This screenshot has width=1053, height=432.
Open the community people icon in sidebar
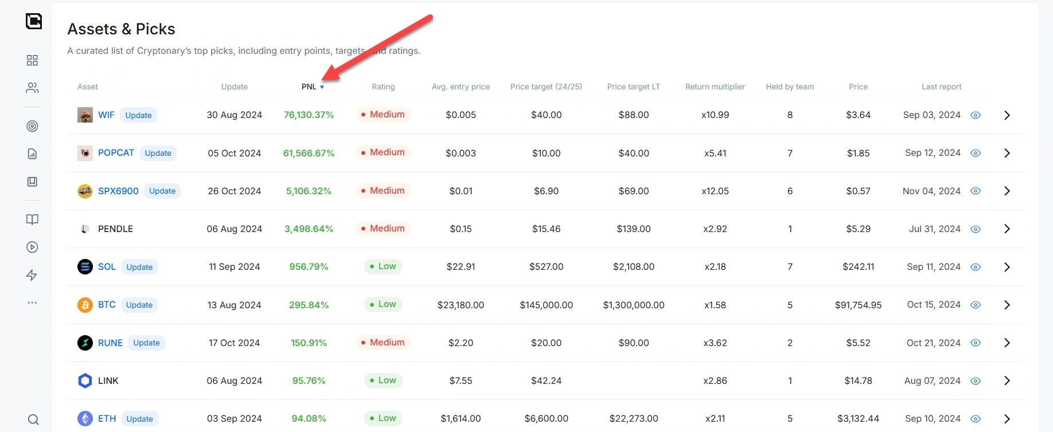point(32,88)
